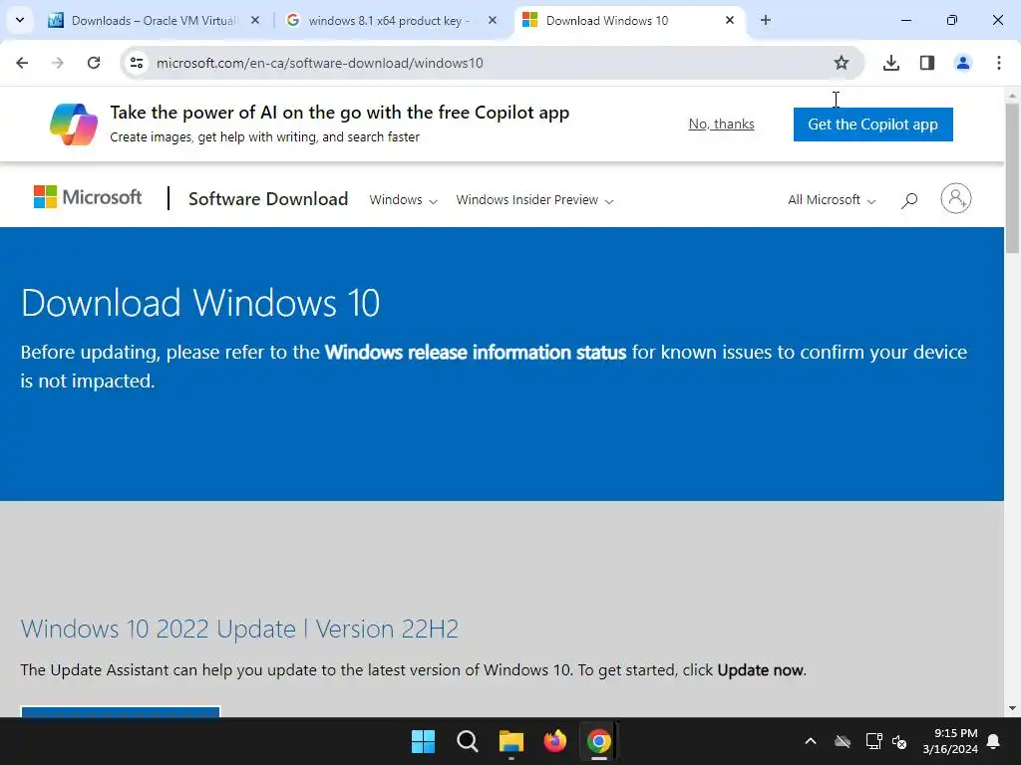Click the muted volume tray icon

click(899, 741)
